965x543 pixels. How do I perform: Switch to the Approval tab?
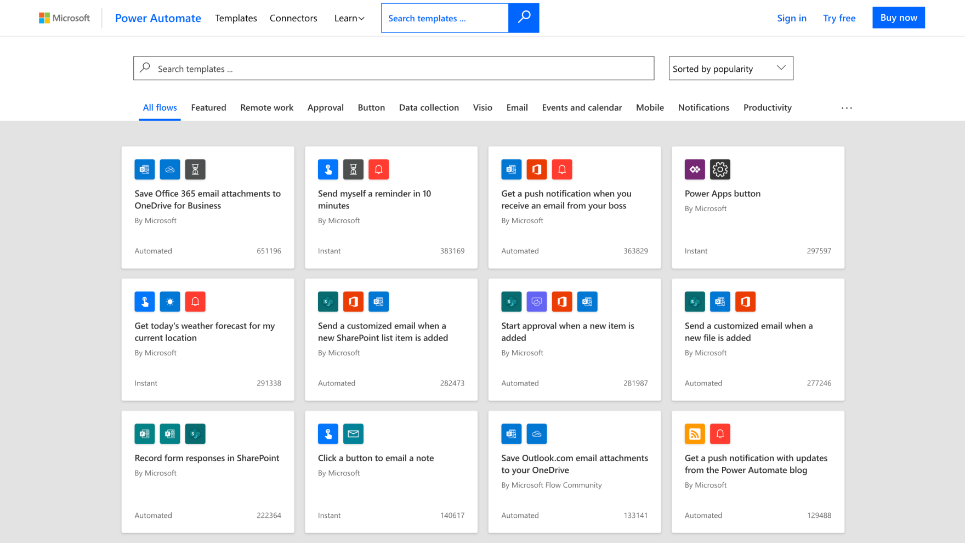pos(325,108)
